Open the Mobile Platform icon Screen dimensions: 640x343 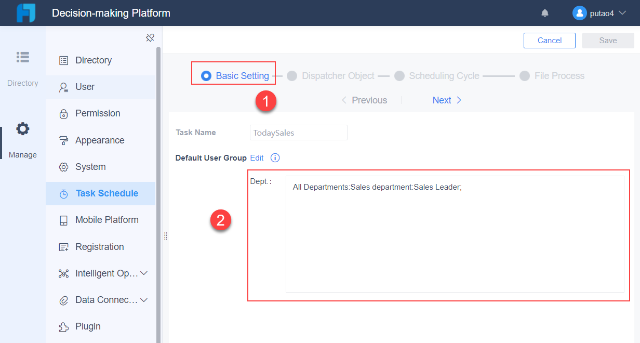pyautogui.click(x=63, y=219)
